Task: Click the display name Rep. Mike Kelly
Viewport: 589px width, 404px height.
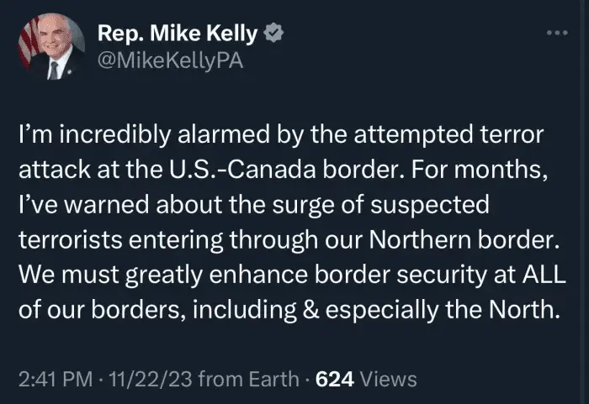Action: (x=178, y=34)
